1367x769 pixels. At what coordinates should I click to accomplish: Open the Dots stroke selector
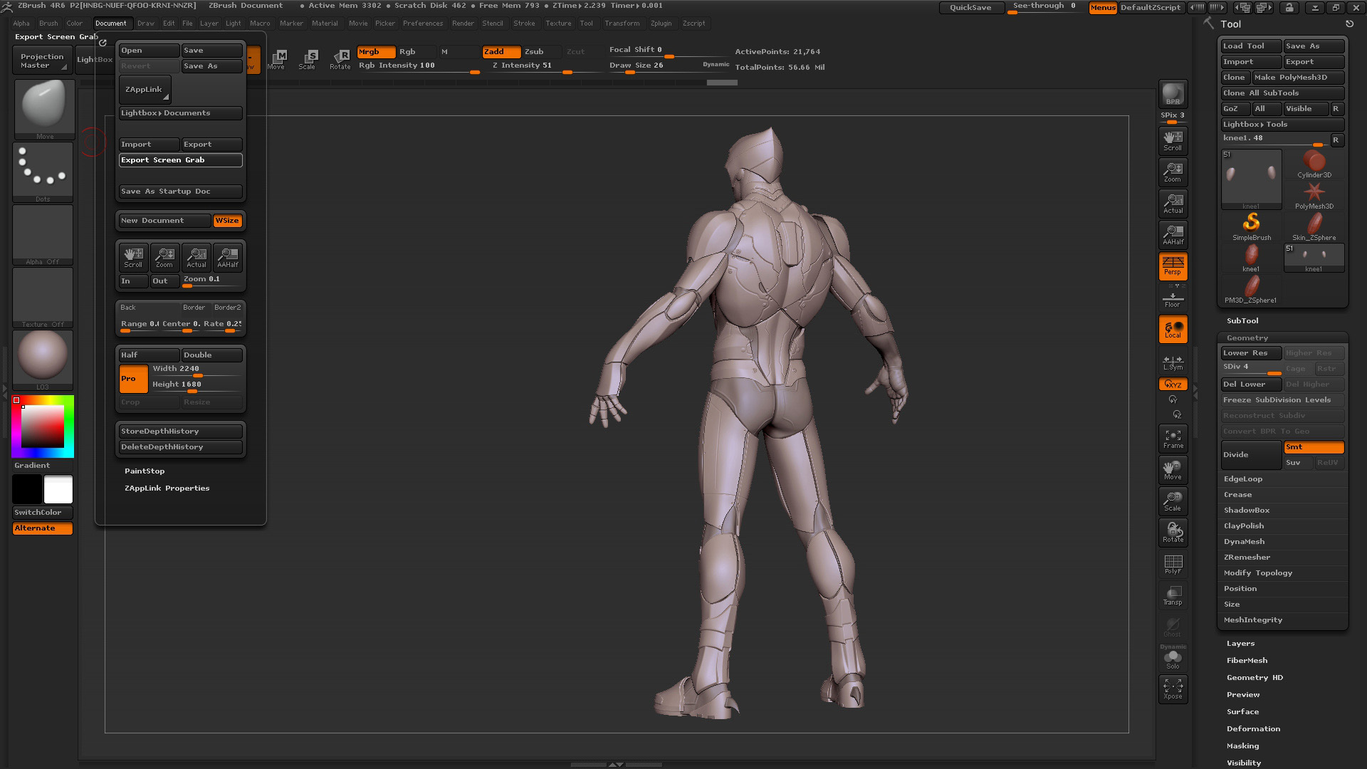tap(43, 172)
